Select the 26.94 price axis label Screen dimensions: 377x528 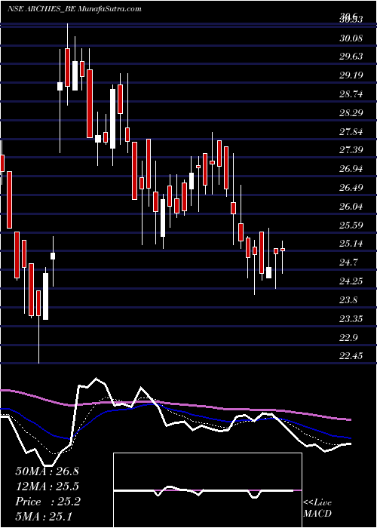click(351, 169)
